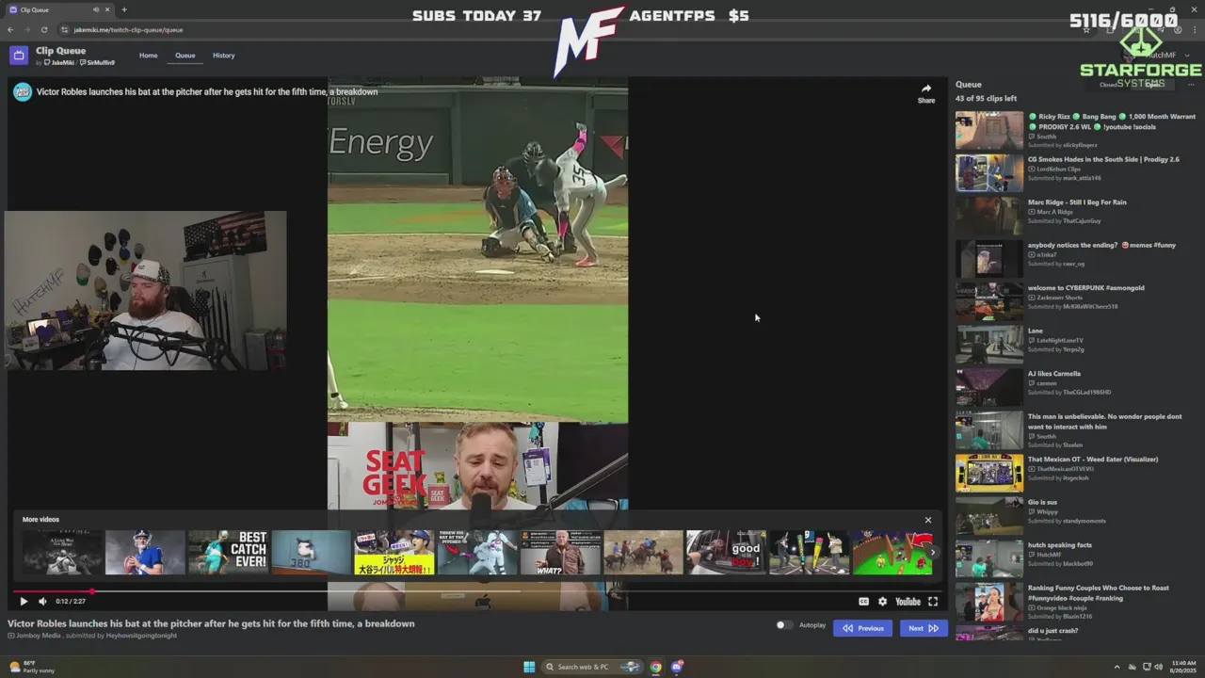The width and height of the screenshot is (1205, 678).
Task: Click the Clip Queue logo icon
Action: click(19, 56)
